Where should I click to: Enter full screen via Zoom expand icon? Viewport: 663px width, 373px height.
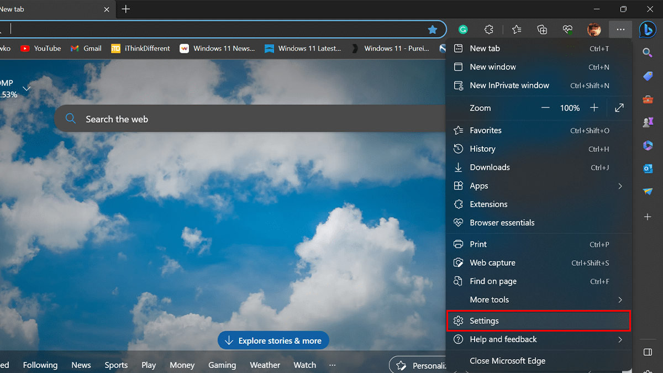[x=619, y=108]
